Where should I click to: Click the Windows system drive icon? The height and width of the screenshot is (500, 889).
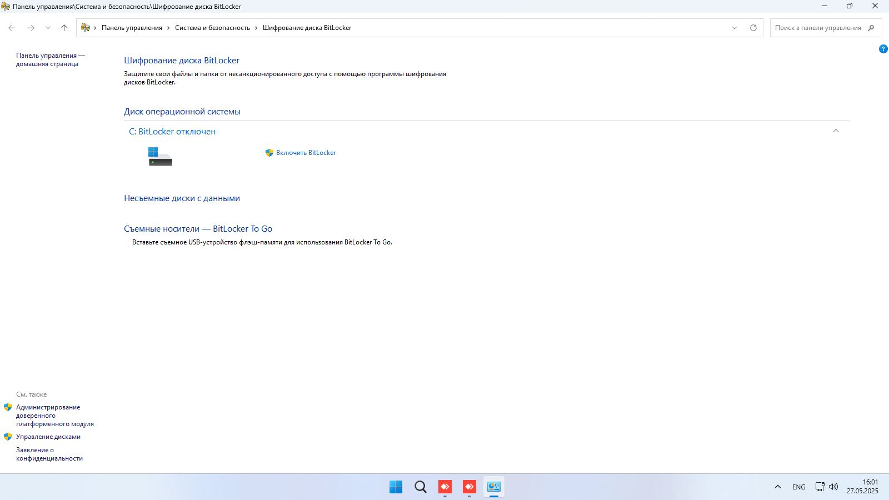point(160,157)
